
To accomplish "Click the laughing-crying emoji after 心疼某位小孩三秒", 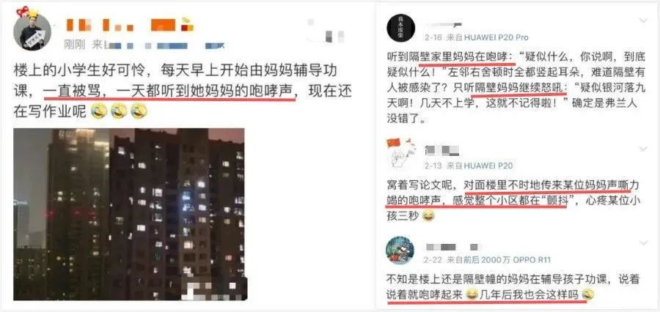I will click(428, 217).
